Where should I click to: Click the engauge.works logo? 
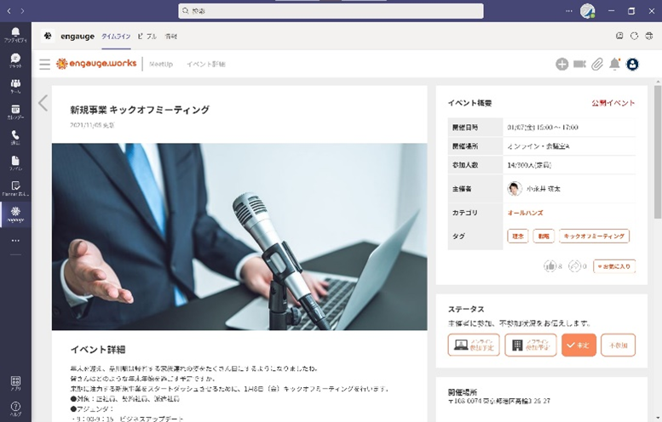coord(96,64)
